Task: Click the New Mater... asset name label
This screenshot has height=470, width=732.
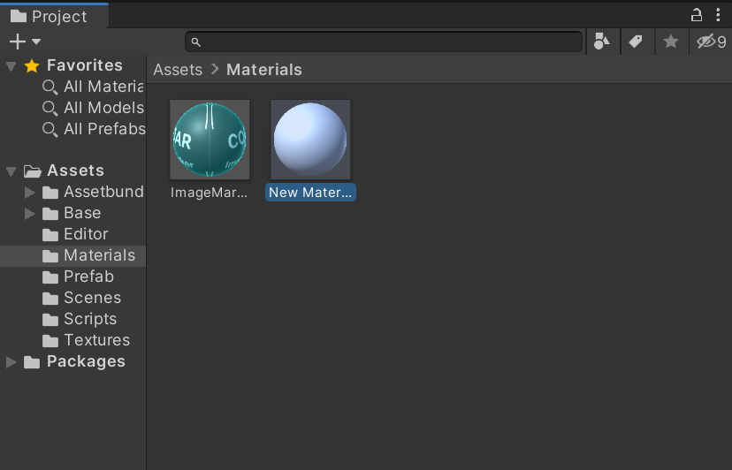Action: click(310, 193)
